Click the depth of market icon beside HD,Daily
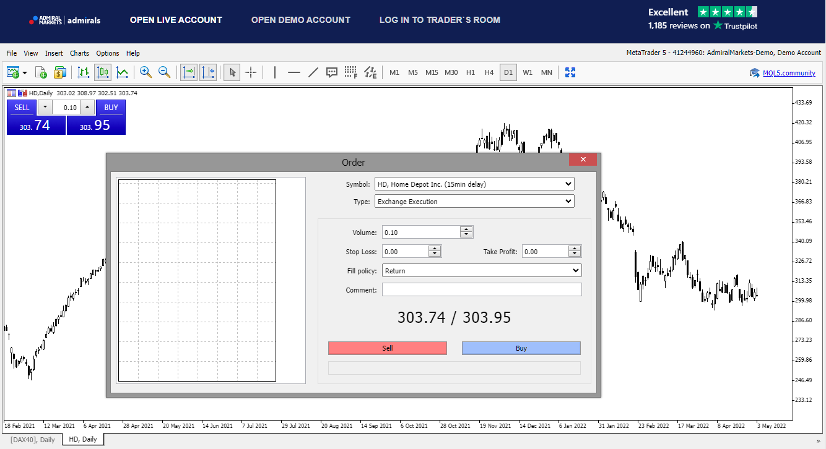 click(x=22, y=93)
